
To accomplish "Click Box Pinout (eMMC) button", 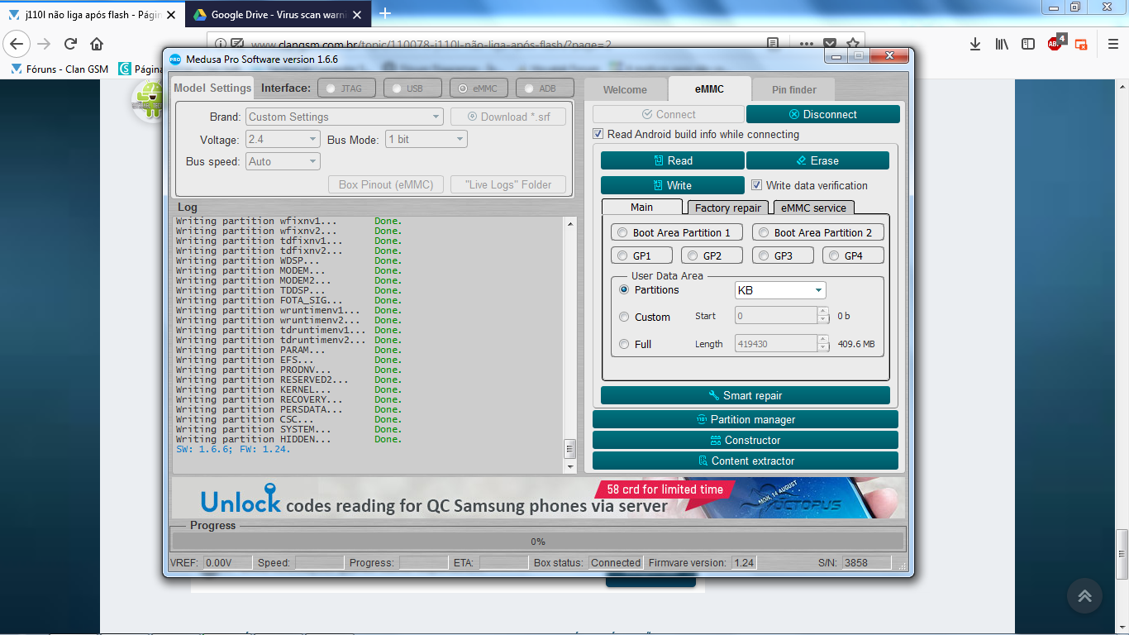I will coord(386,184).
